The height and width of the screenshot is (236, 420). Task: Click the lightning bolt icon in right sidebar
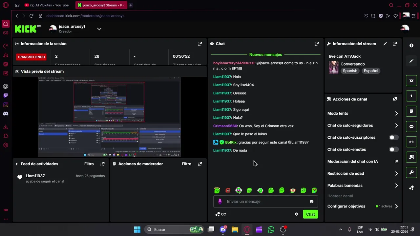411,96
